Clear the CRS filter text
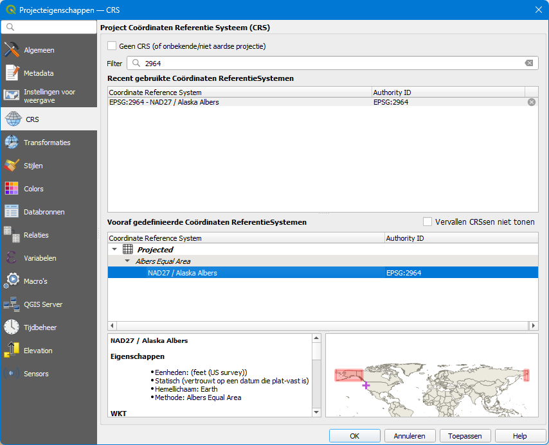This screenshot has height=445, width=549. (x=528, y=63)
